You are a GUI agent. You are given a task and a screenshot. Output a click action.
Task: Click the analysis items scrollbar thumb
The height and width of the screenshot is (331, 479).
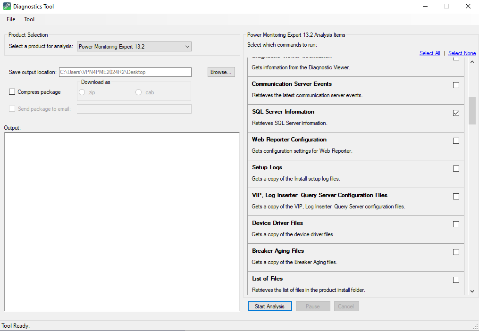pyautogui.click(x=472, y=111)
